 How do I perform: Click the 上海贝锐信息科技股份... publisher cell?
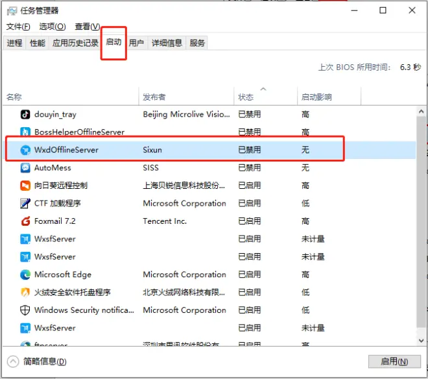[x=184, y=186]
